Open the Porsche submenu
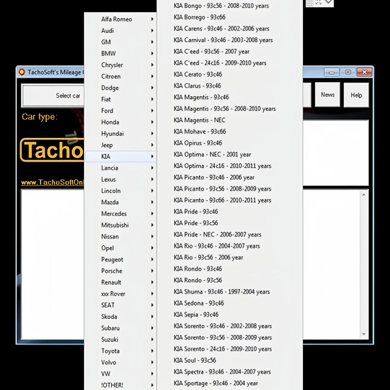Screen dimensions: 390x390 click(x=121, y=271)
